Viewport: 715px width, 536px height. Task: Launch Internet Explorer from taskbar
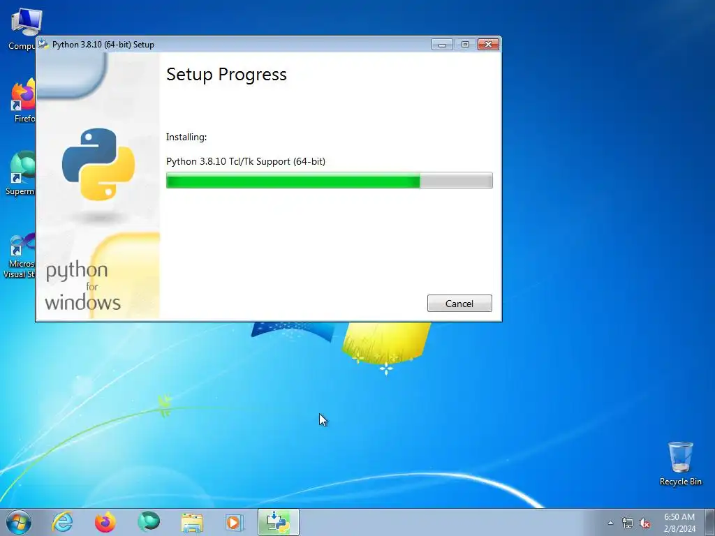pos(62,522)
